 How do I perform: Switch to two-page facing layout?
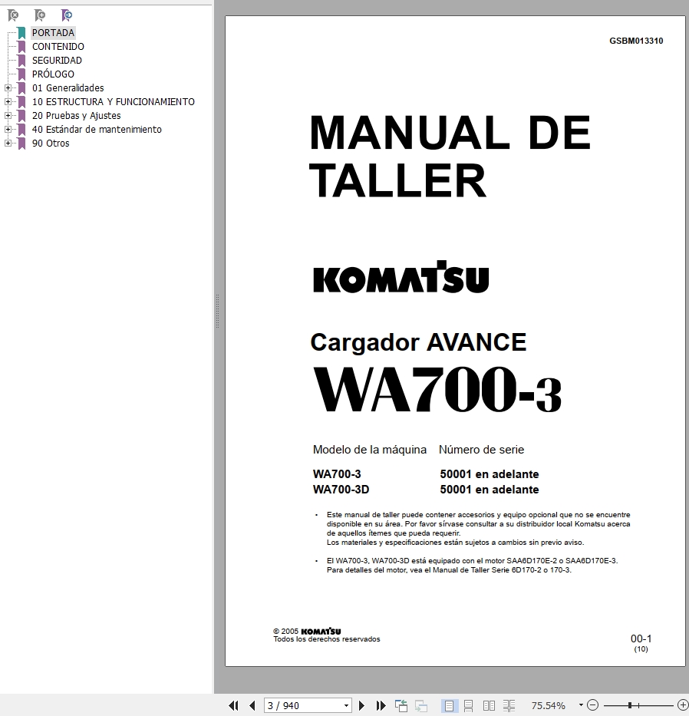pyautogui.click(x=489, y=705)
